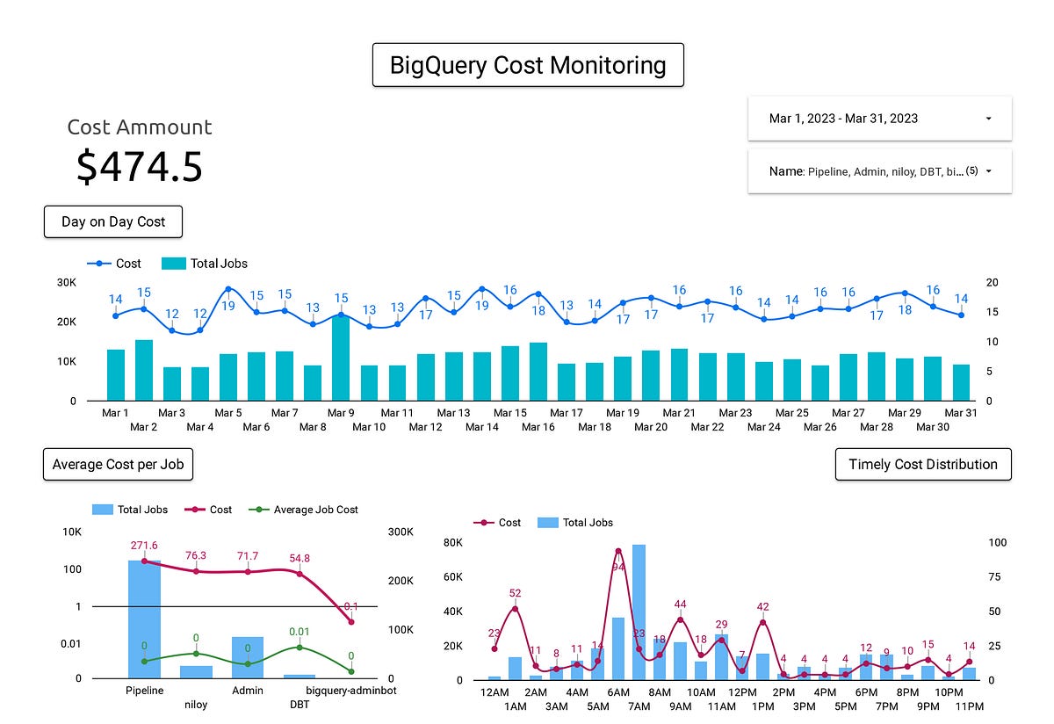Click the Mar 9 teal bar
Image resolution: width=1054 pixels, height=724 pixels.
[x=341, y=360]
